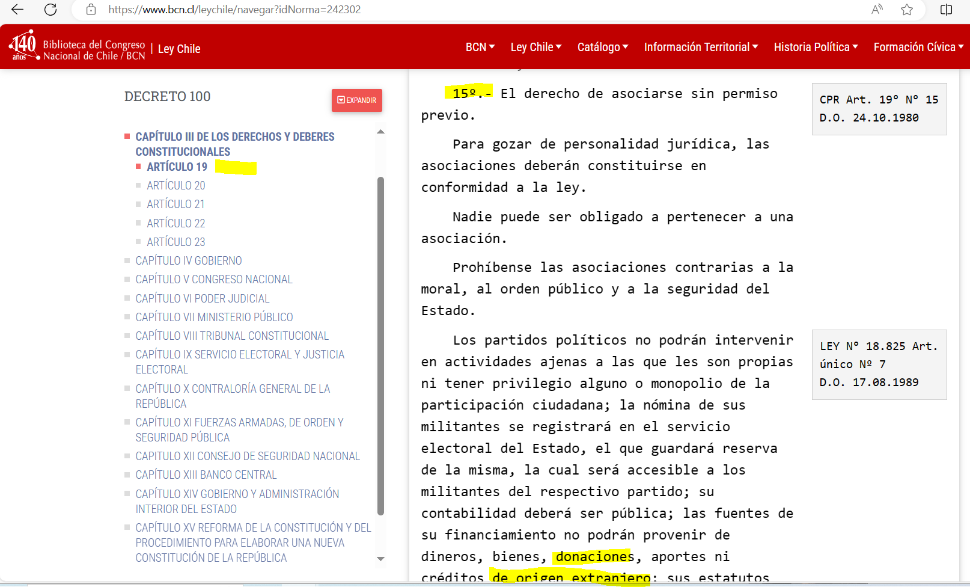Select ARTÍCULO 23 in the index

175,242
